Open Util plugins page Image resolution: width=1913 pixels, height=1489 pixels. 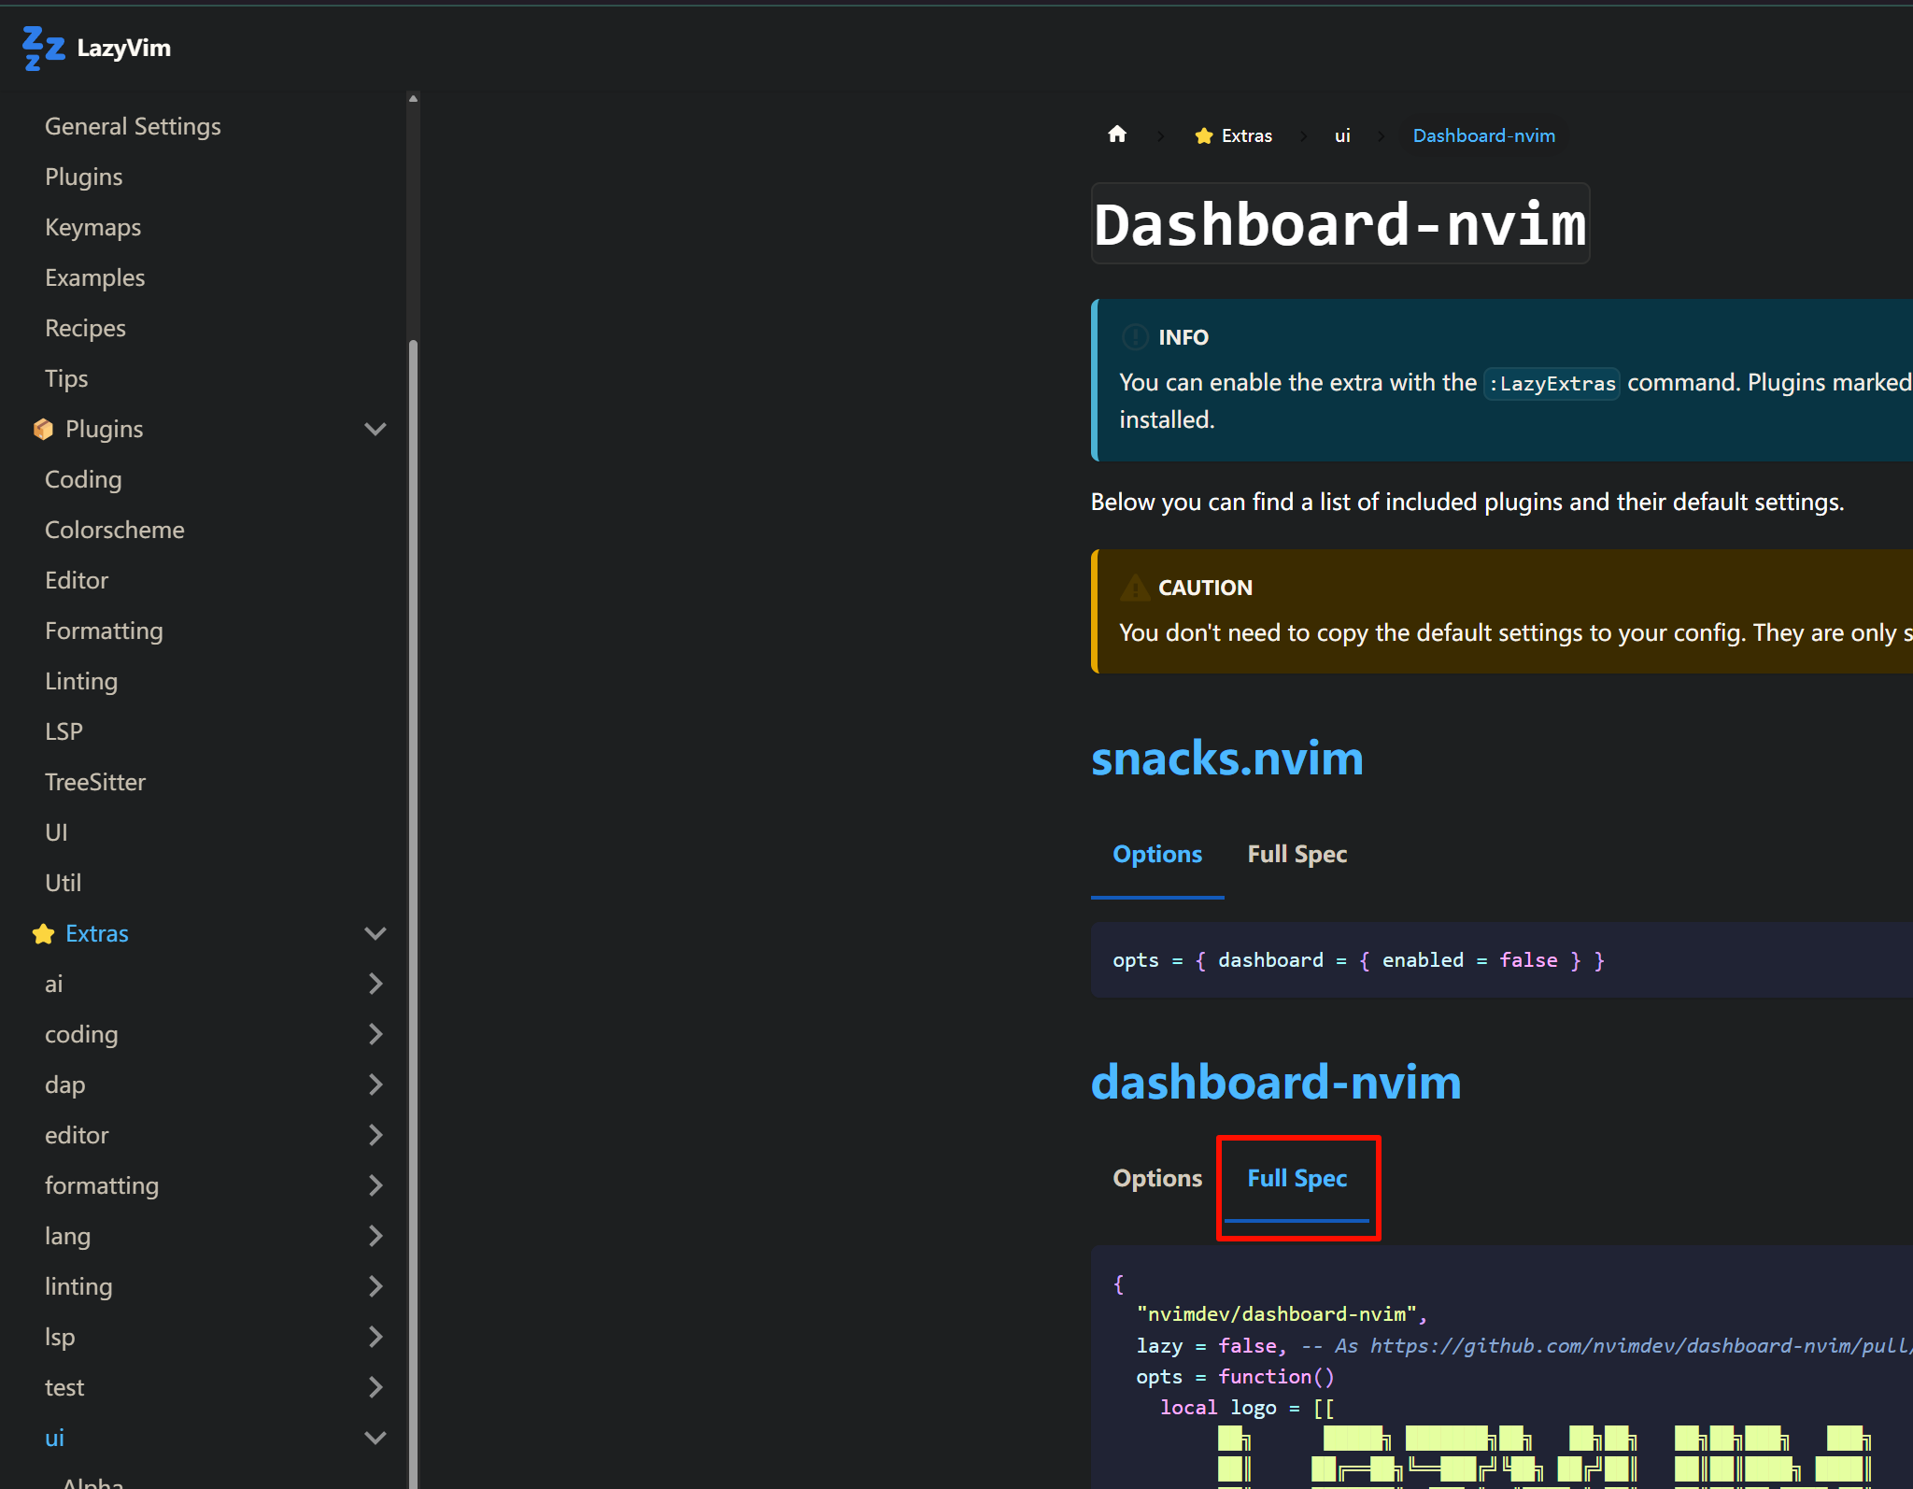63,883
